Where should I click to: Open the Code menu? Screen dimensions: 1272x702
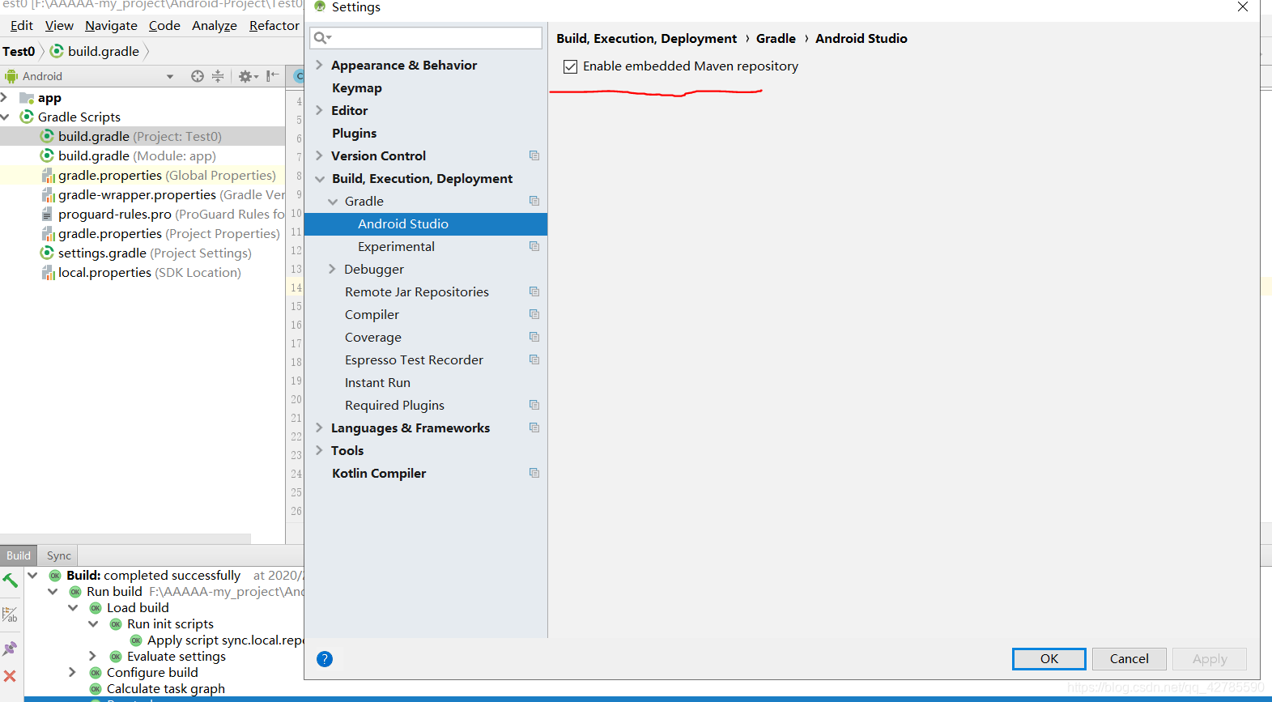point(164,26)
